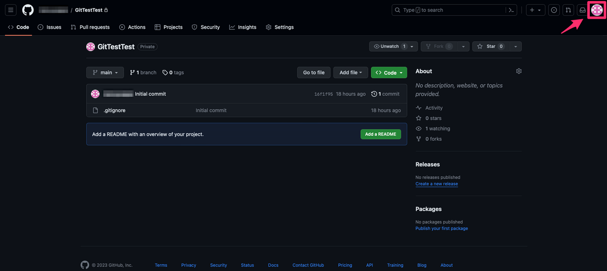This screenshot has height=271, width=607.
Task: Click the Go to file button
Action: [x=314, y=73]
